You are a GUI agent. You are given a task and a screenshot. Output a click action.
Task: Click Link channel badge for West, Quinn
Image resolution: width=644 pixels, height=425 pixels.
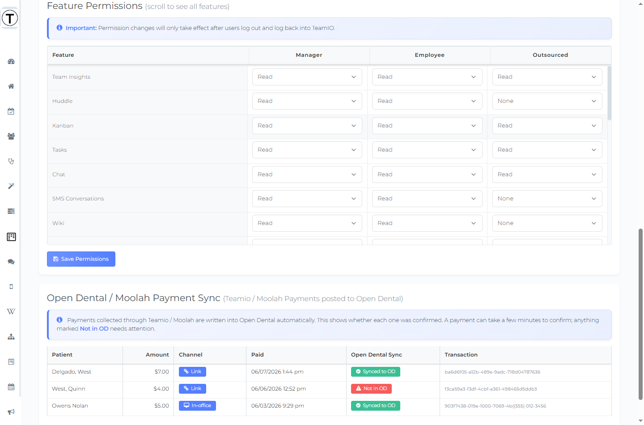coord(192,389)
